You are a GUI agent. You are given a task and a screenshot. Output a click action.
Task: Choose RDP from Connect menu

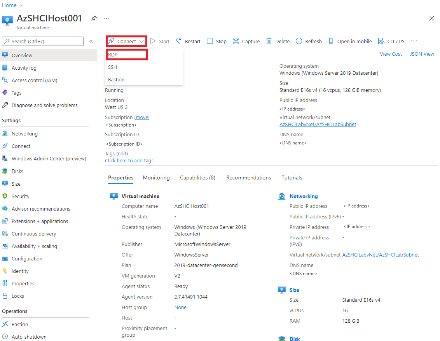coord(127,54)
